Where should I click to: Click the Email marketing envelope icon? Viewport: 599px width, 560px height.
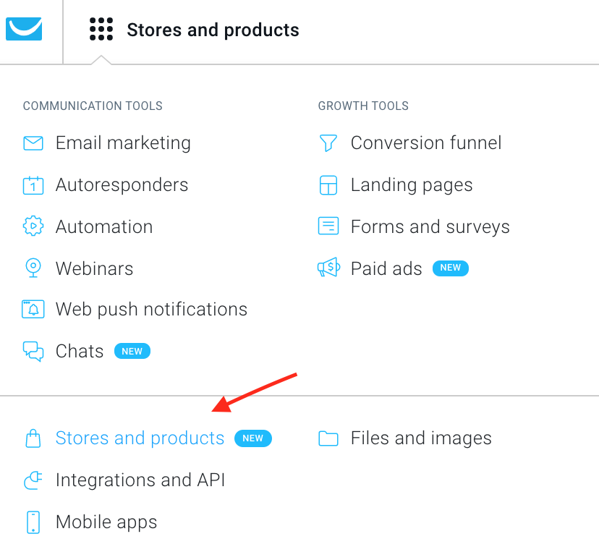tap(33, 143)
